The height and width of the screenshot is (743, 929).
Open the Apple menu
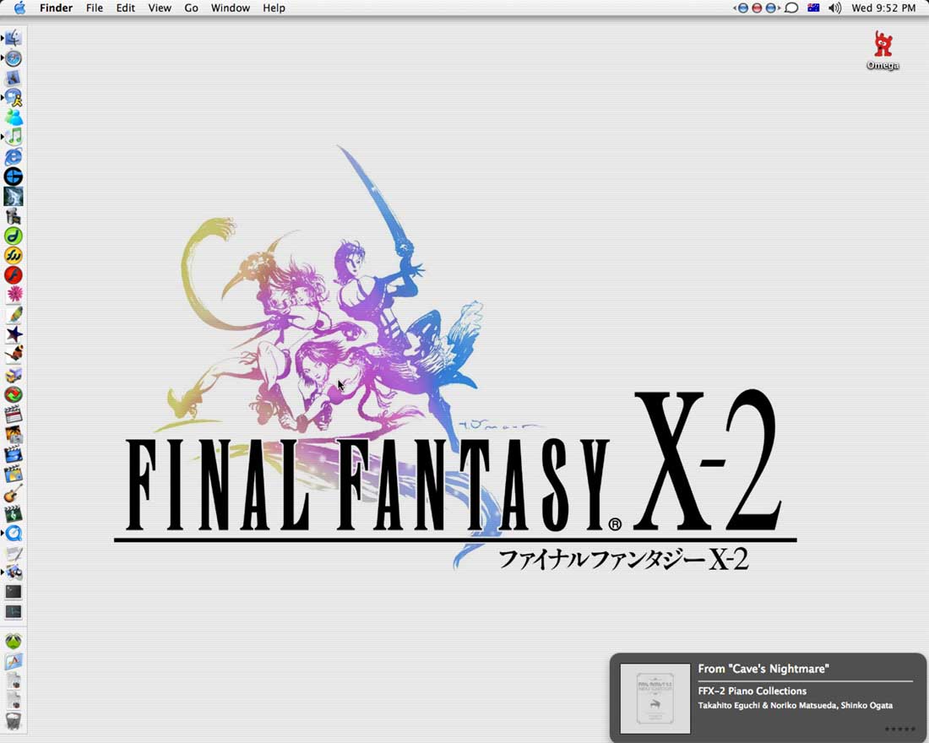(x=19, y=8)
